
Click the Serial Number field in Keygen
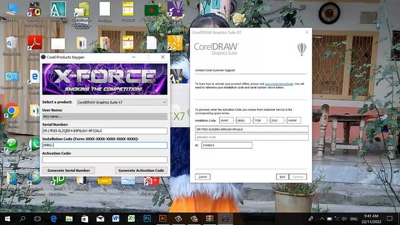pyautogui.click(x=104, y=131)
